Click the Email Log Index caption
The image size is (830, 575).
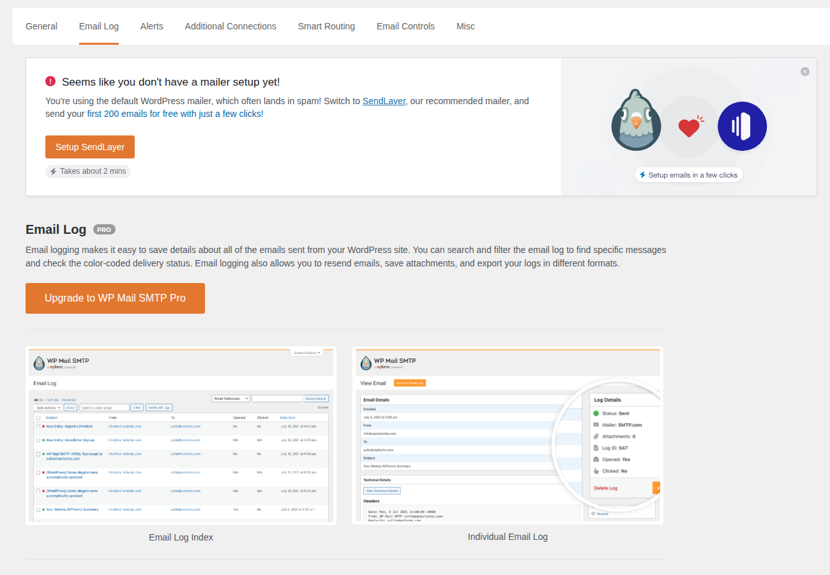(181, 537)
